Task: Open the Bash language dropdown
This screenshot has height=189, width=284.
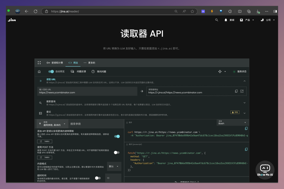Action: pos(232,122)
